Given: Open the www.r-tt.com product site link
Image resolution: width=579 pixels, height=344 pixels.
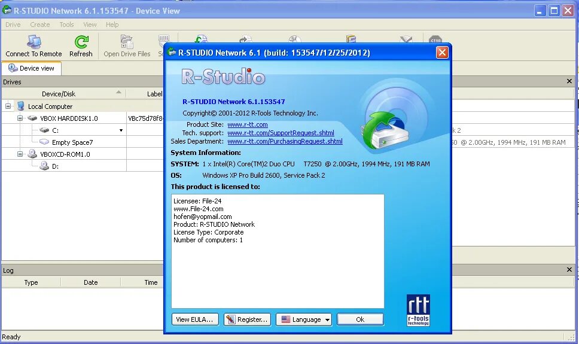Looking at the screenshot, I should (248, 124).
